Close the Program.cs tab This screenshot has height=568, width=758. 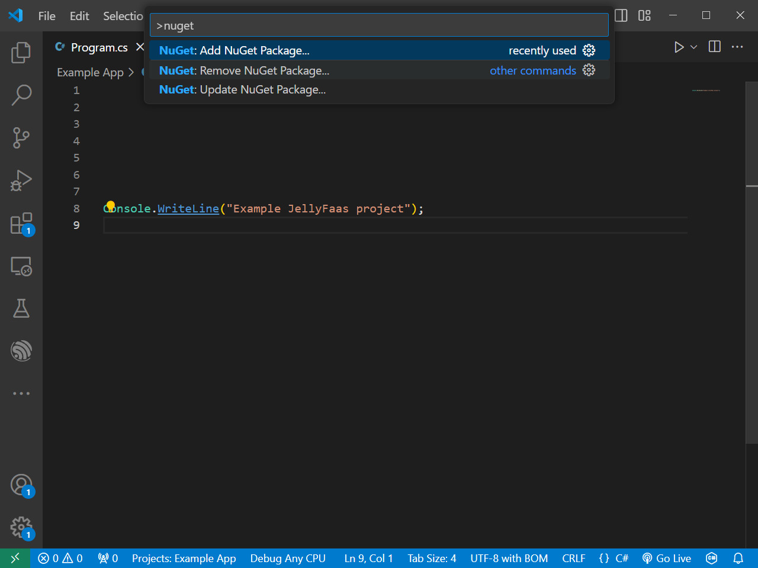pos(140,47)
